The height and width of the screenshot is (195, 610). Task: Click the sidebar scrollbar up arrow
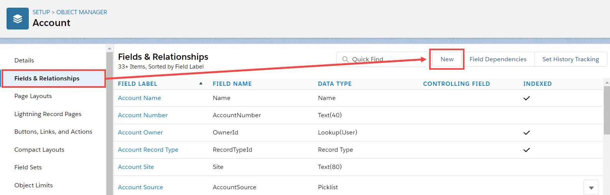(x=109, y=49)
